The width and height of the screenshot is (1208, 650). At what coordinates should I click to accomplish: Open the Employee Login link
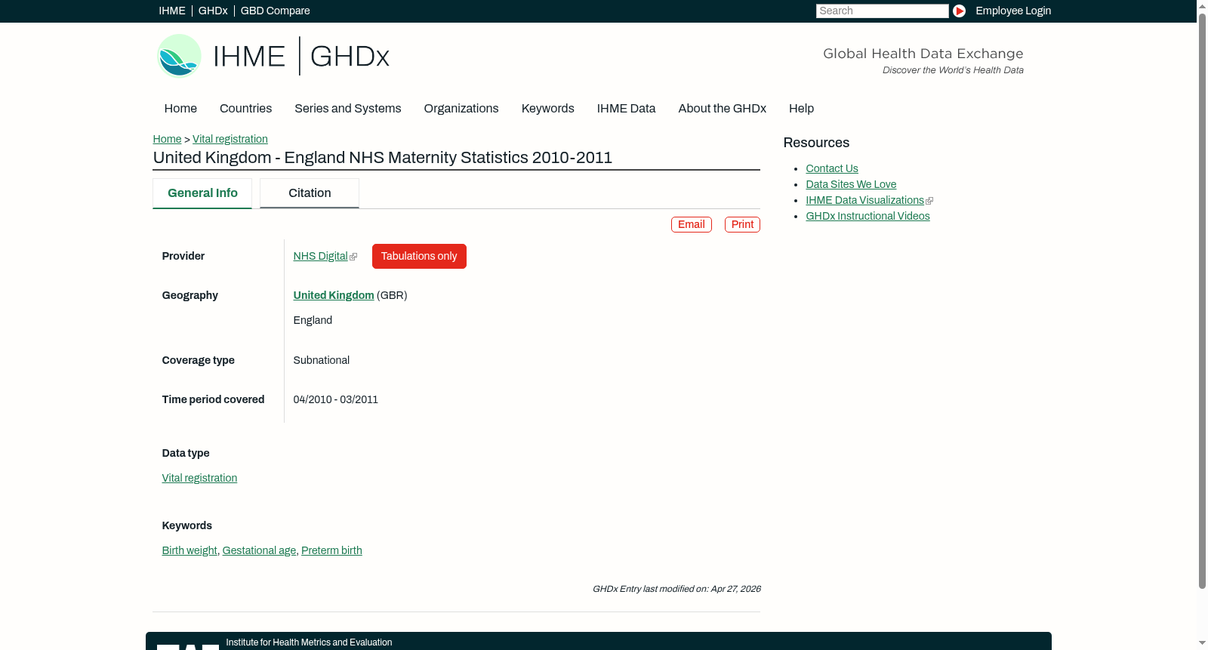point(1013,11)
